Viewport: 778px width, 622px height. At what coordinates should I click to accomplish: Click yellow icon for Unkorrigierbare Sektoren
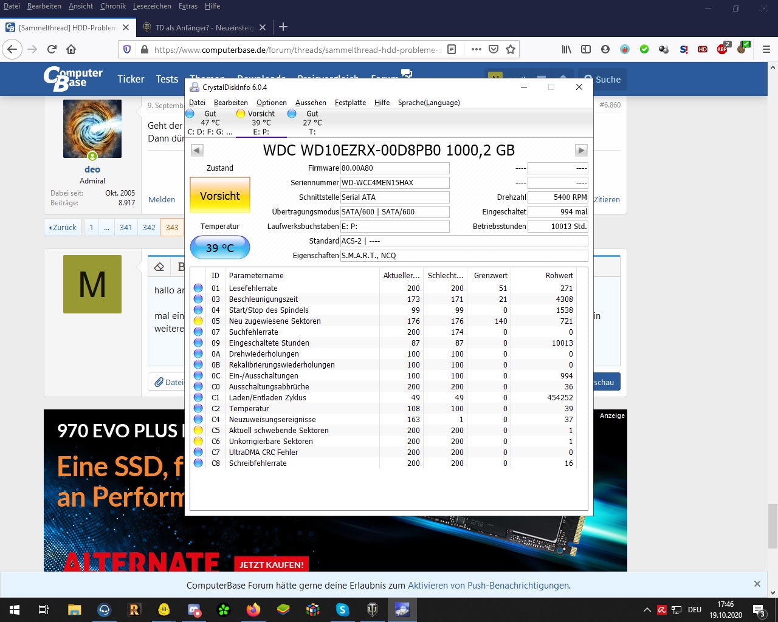pos(198,442)
